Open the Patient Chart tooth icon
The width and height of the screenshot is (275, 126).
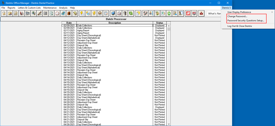point(4,13)
